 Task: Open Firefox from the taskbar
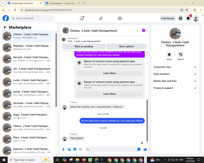pos(84,160)
